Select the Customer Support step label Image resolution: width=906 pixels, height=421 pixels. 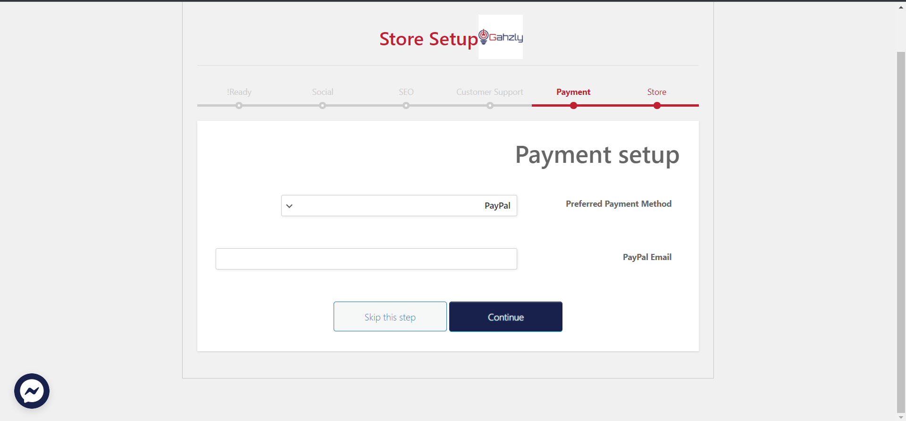[x=489, y=92]
